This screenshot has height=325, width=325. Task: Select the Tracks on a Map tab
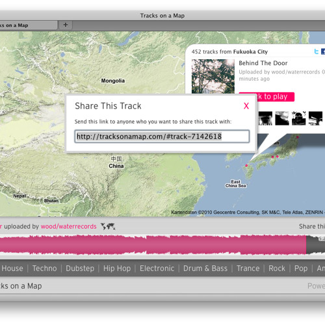[28, 25]
